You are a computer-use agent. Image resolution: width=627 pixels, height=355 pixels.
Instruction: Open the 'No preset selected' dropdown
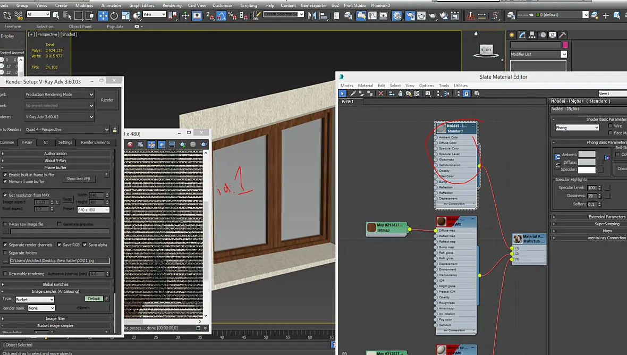click(x=59, y=106)
